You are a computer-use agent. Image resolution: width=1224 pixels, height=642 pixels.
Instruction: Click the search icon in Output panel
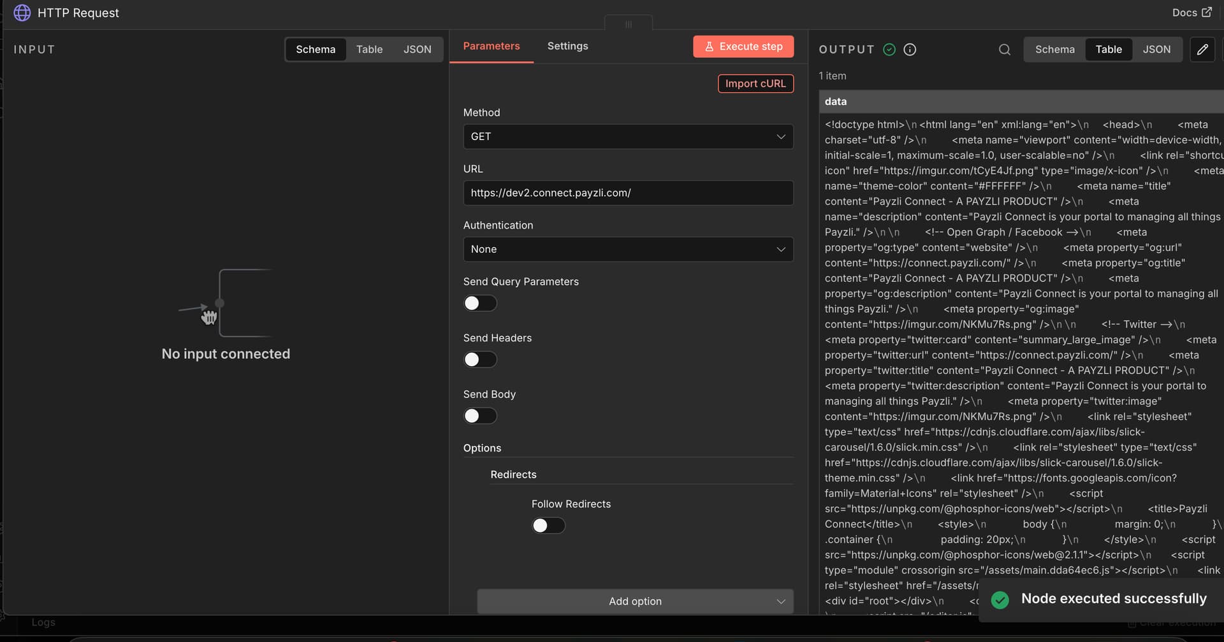tap(1004, 50)
